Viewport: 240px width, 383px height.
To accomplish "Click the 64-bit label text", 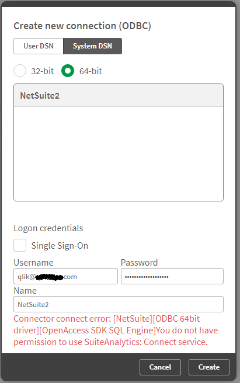I will (91, 71).
